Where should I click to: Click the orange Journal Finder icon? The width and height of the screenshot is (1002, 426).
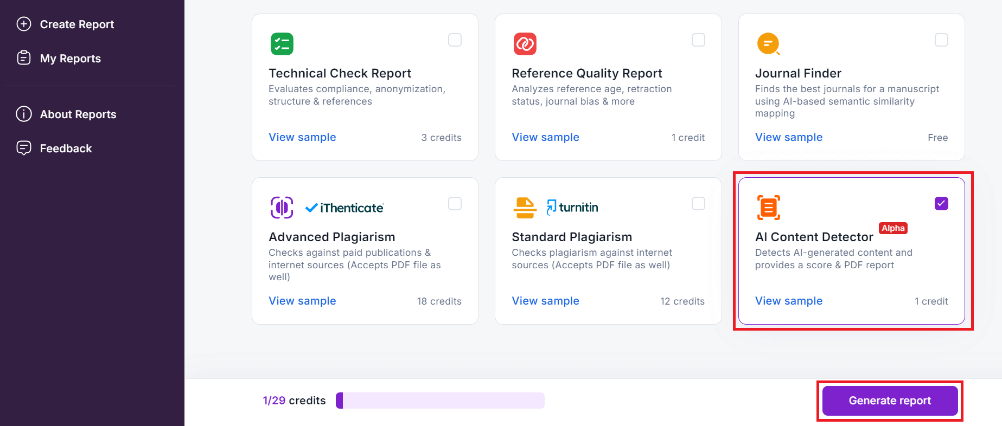769,44
